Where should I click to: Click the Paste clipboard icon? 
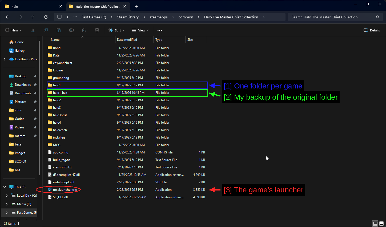[59, 30]
